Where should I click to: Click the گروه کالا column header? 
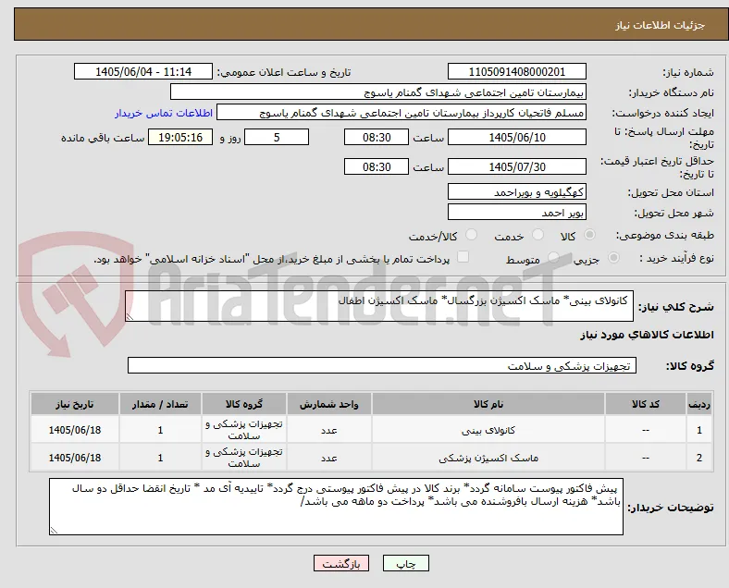pos(244,404)
